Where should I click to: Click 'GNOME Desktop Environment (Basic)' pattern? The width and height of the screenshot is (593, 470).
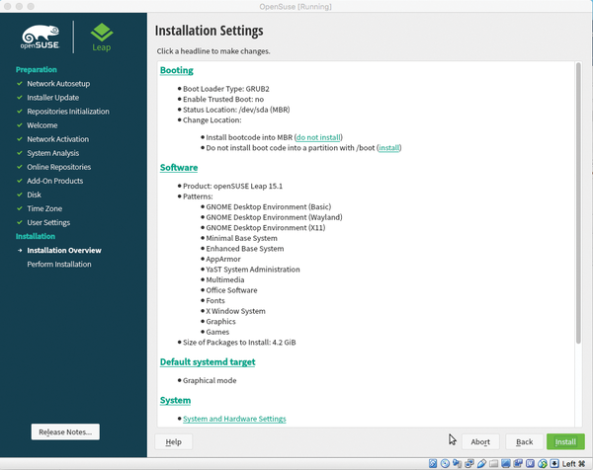[269, 206]
